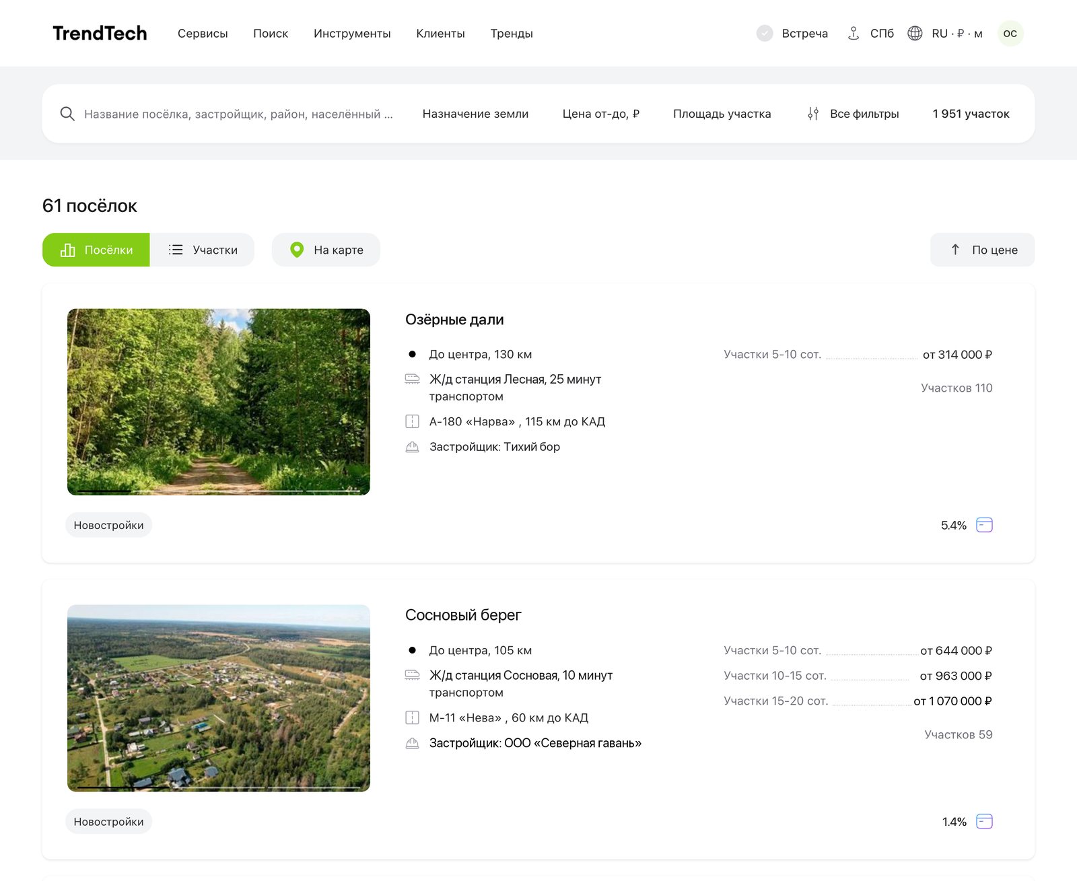Select Участки 5-10 сот. from 644 000 ₽

pos(858,651)
